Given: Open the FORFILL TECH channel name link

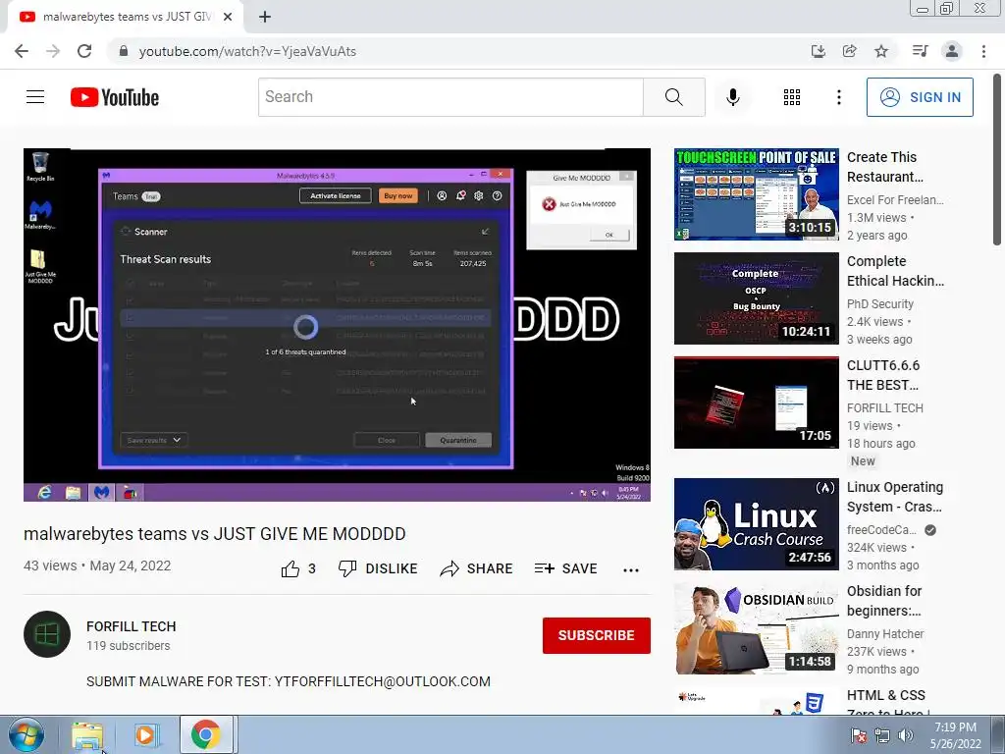Looking at the screenshot, I should tap(132, 626).
